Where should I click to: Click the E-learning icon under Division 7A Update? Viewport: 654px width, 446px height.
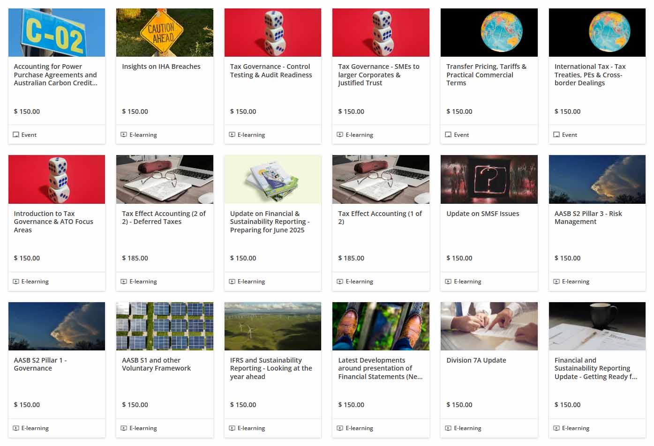coord(449,428)
